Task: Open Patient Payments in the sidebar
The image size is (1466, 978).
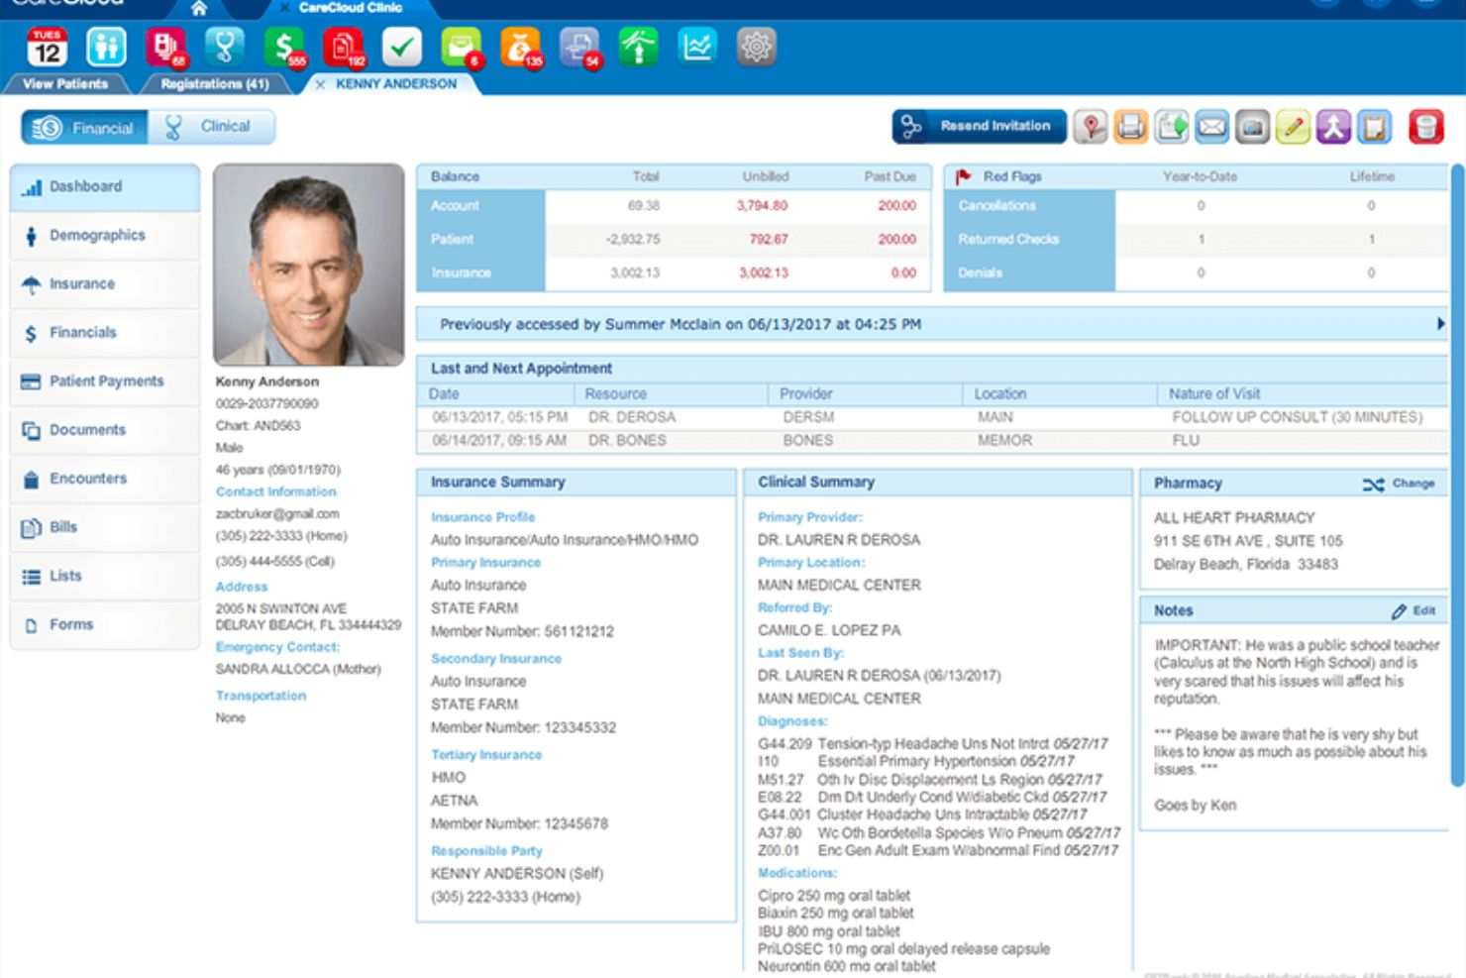Action: point(105,381)
